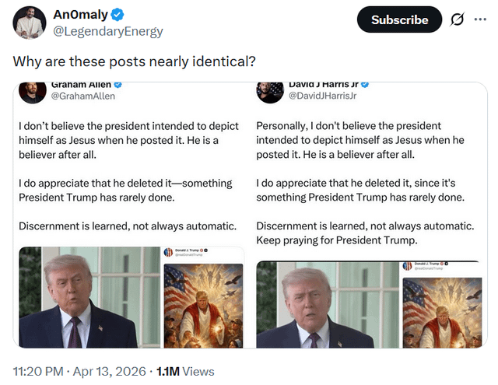Open the @DavidJHarrisJr handle
Image resolution: width=498 pixels, height=385 pixels.
coord(322,96)
